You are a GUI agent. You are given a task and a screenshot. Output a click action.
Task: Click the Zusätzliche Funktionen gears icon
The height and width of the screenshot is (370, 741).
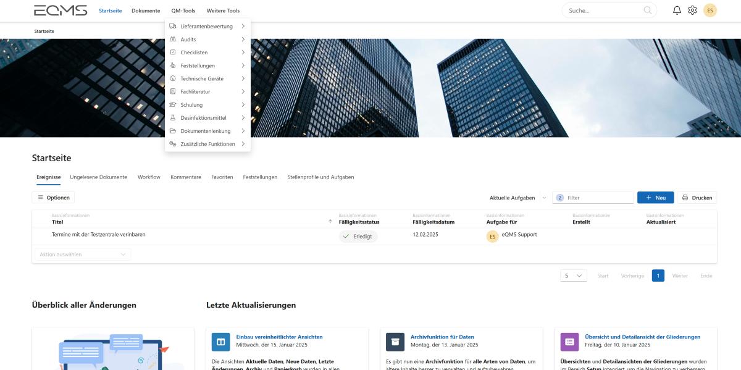point(173,144)
